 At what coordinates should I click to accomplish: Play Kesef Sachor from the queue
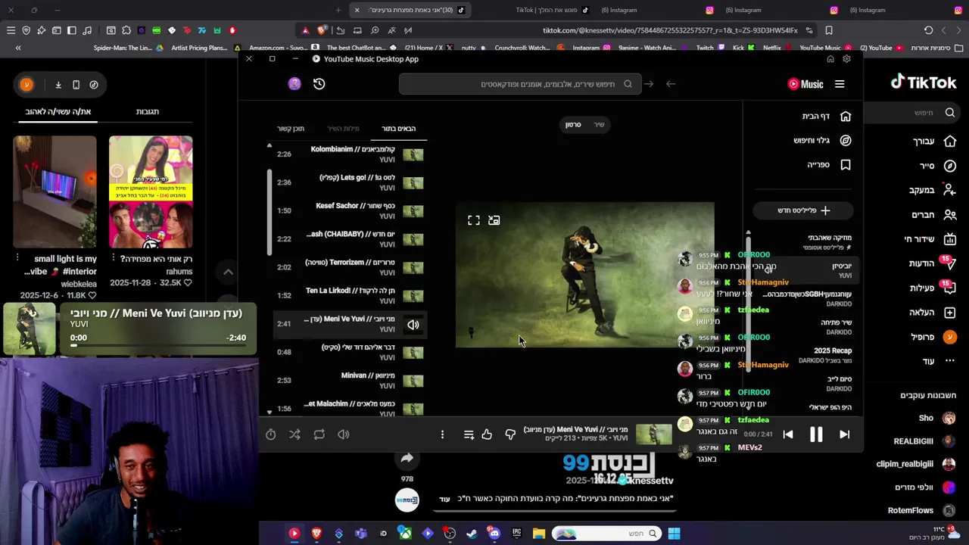pyautogui.click(x=349, y=210)
